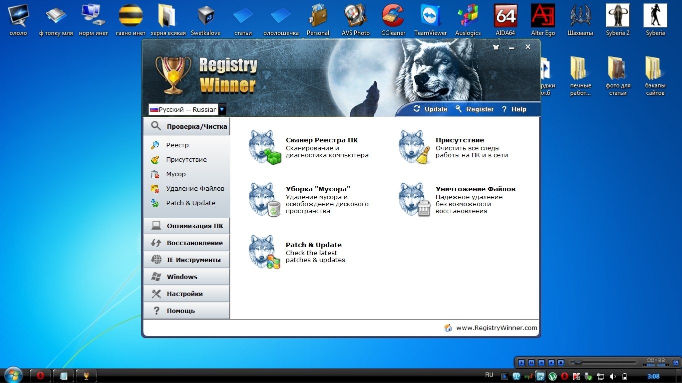Visit the www.RegistryWinner.com link
This screenshot has width=682, height=383.
[x=496, y=328]
